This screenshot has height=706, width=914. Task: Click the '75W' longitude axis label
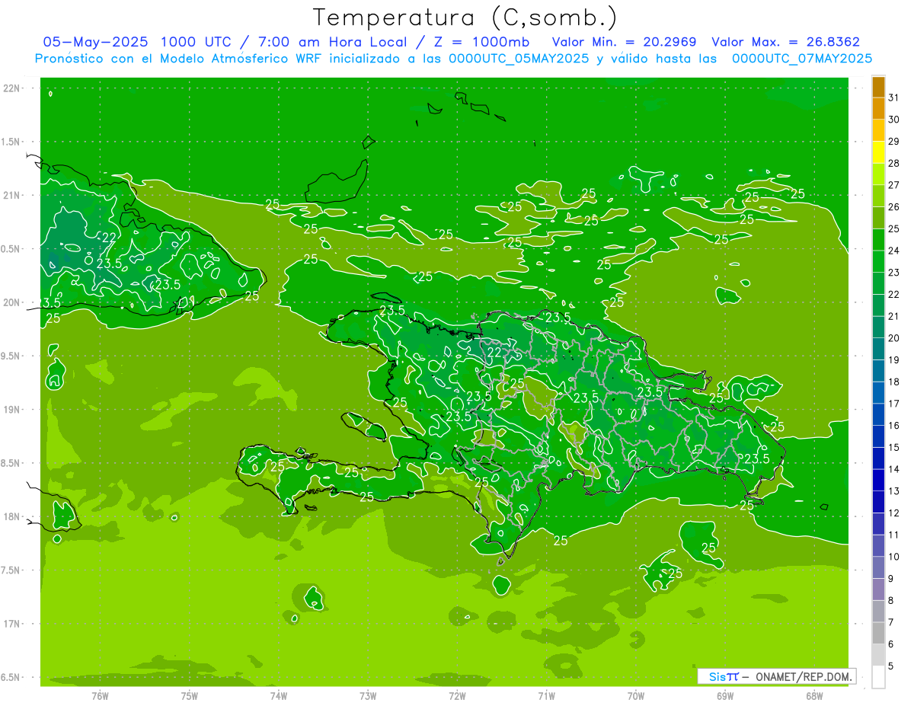tap(190, 696)
